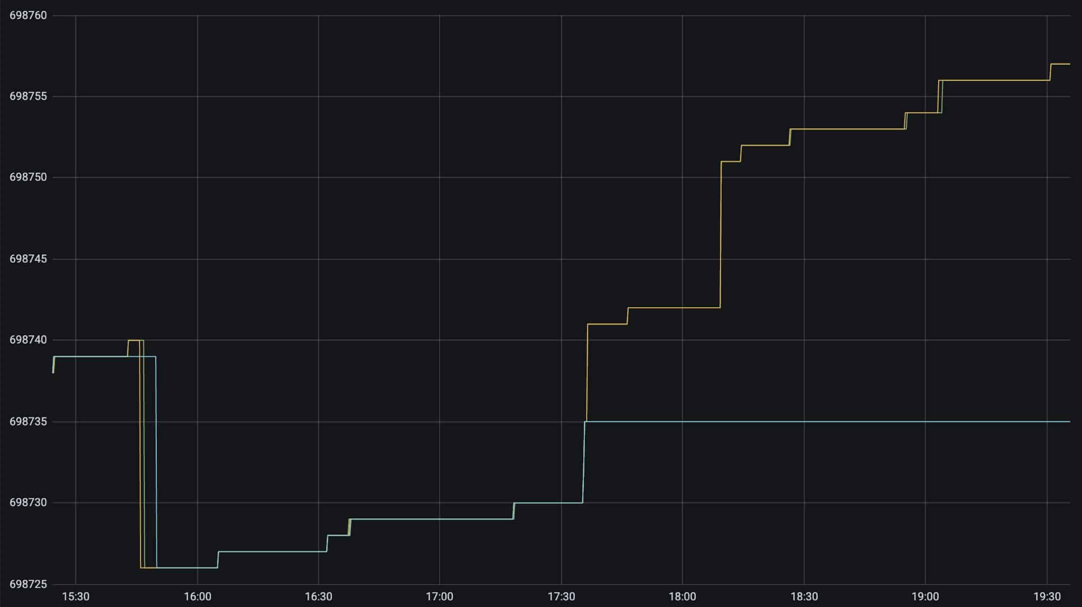Click the 698730 y-axis label

click(28, 503)
